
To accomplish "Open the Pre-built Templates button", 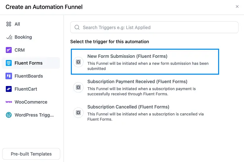I will (x=31, y=154).
